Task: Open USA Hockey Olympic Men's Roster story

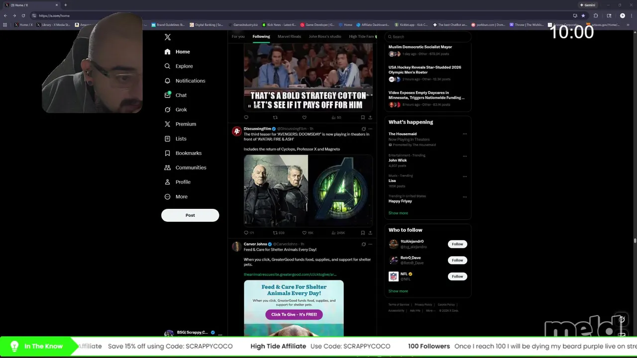Action: point(425,70)
